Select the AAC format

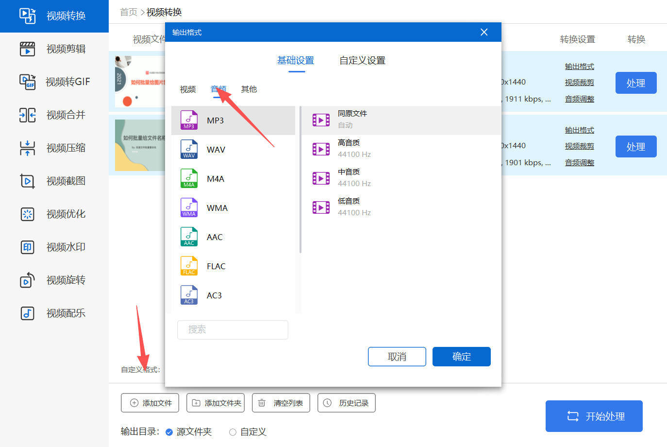tap(233, 237)
